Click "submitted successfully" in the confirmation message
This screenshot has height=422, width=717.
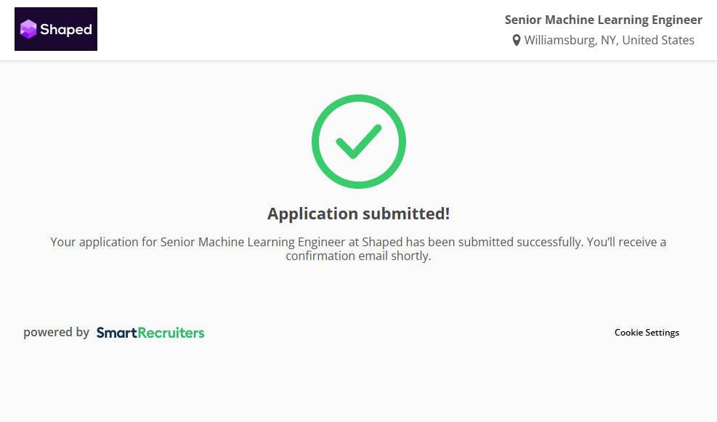tap(520, 242)
